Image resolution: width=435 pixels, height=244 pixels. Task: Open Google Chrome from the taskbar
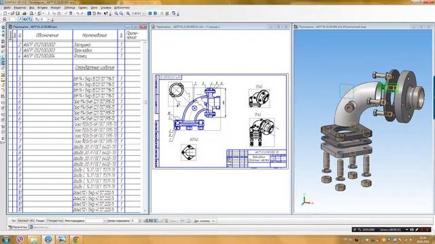pos(75,239)
